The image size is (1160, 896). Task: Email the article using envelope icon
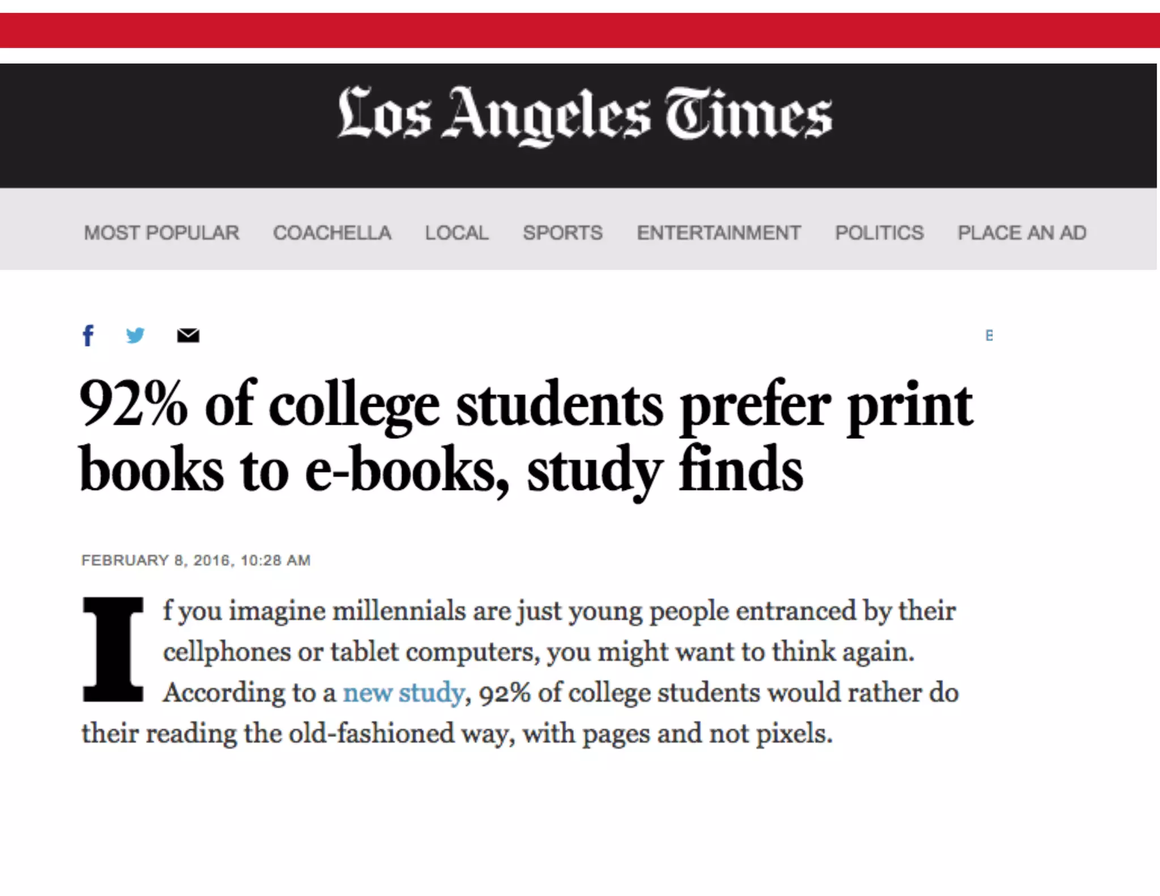(x=188, y=335)
